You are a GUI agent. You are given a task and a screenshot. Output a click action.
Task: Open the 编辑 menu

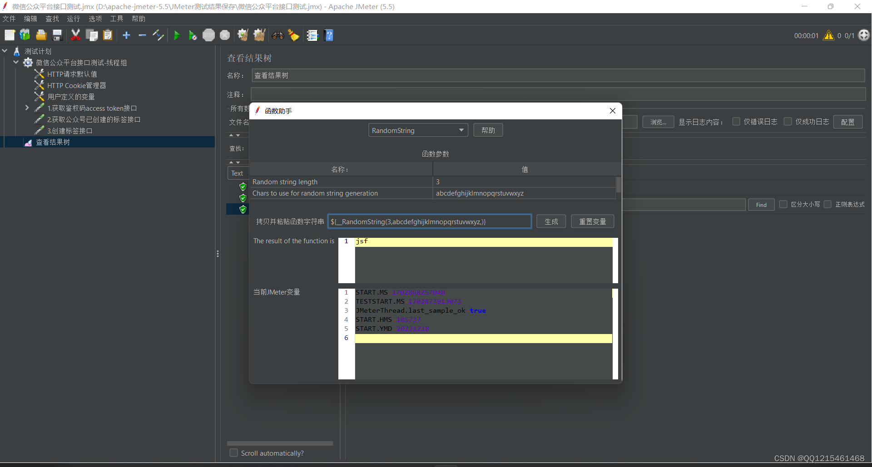pos(30,19)
